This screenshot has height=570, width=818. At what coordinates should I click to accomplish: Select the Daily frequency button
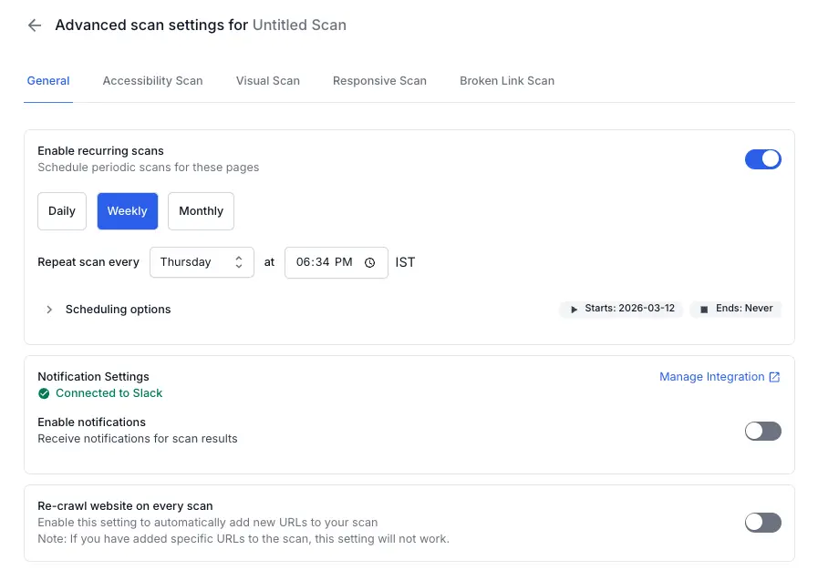62,211
